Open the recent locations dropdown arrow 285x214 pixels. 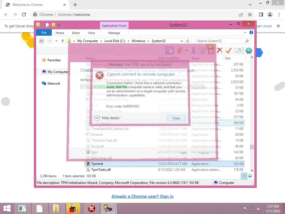click(x=56, y=41)
